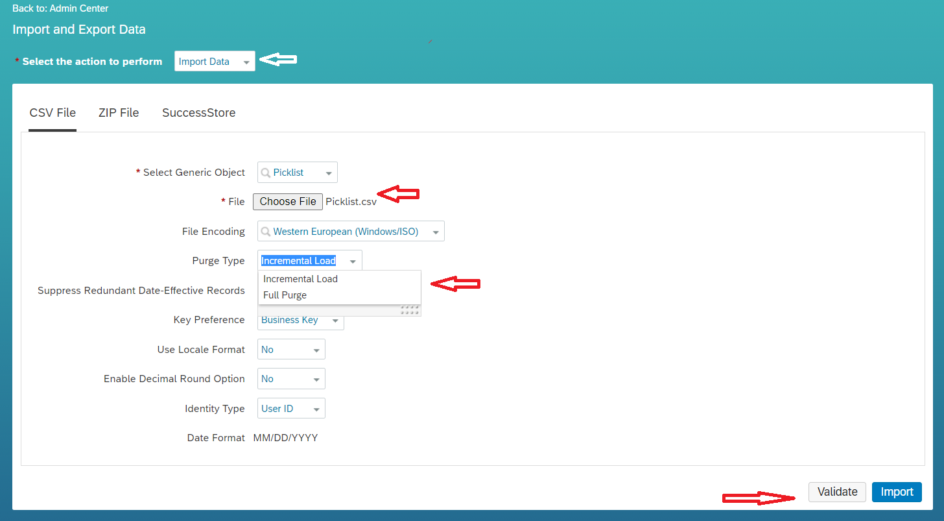This screenshot has width=944, height=521.
Task: Click the Key Preference dropdown arrow icon
Action: pos(336,319)
